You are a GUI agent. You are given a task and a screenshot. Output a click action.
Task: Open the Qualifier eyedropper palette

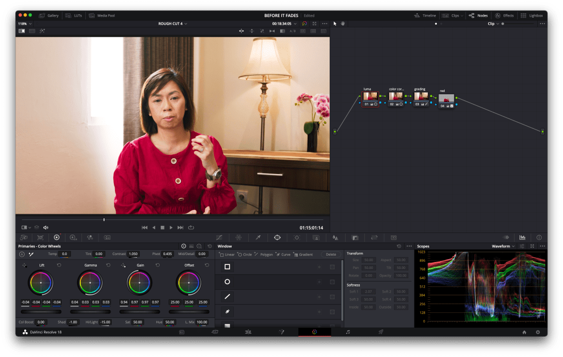[x=258, y=237]
